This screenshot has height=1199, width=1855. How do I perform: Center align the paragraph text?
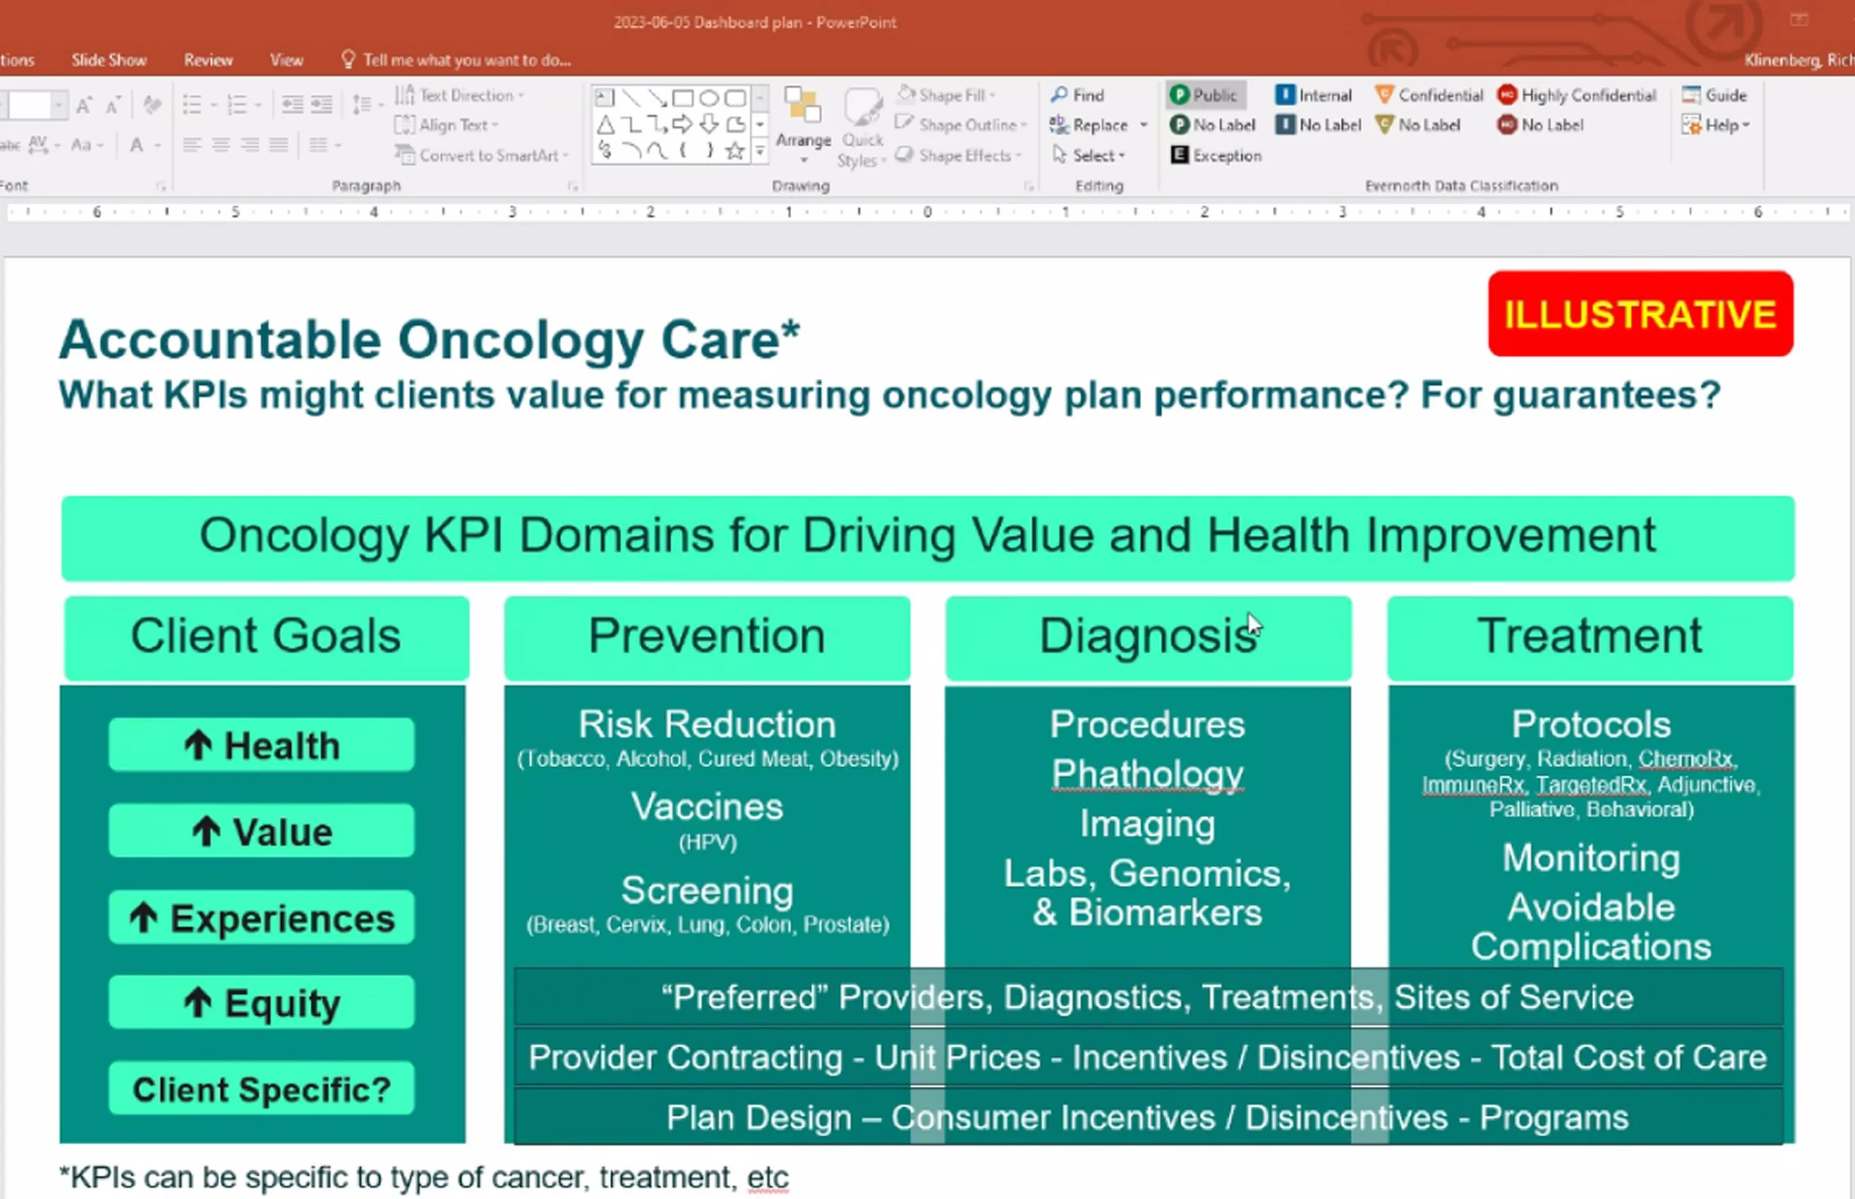pyautogui.click(x=221, y=145)
